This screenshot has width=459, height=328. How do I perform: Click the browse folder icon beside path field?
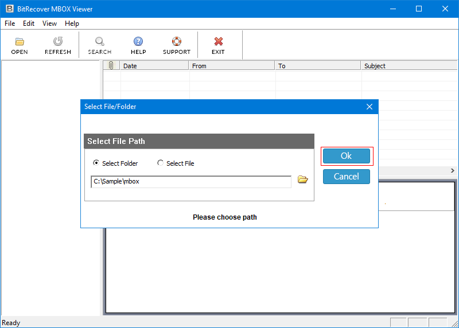pyautogui.click(x=303, y=179)
